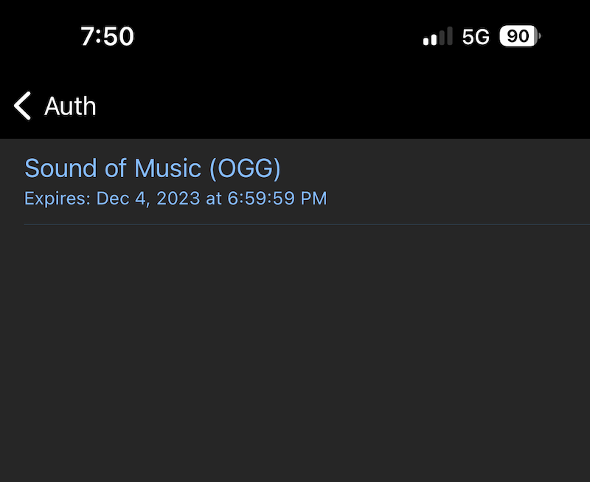Image resolution: width=590 pixels, height=482 pixels.
Task: Select the row expiring at 6:59:59 PM
Action: click(295, 182)
